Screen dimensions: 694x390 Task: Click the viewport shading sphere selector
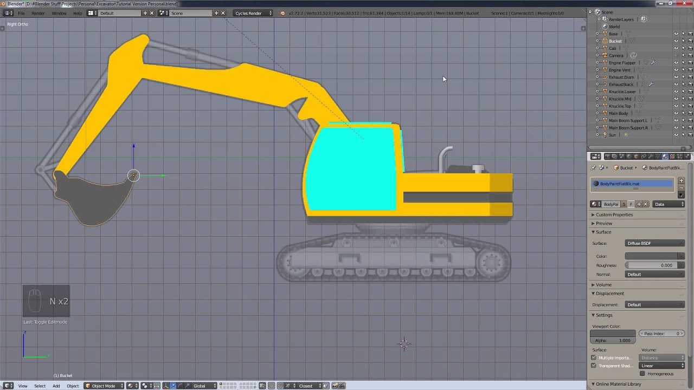133,386
